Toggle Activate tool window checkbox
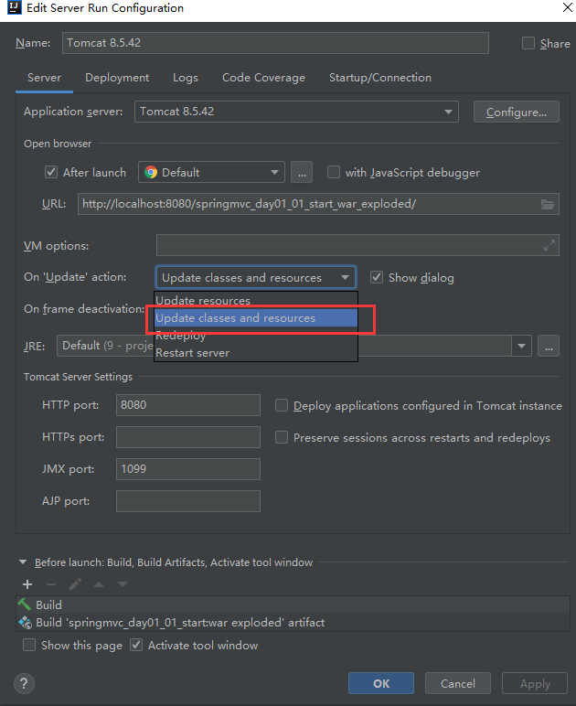The width and height of the screenshot is (576, 706). click(136, 645)
